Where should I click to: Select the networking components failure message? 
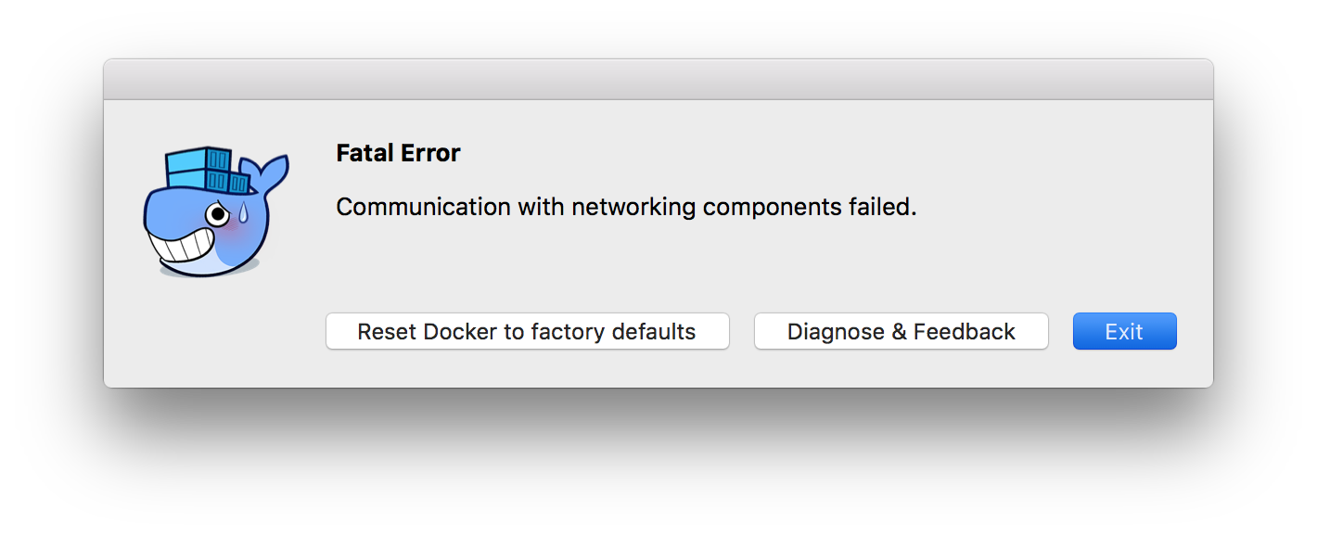pos(626,207)
